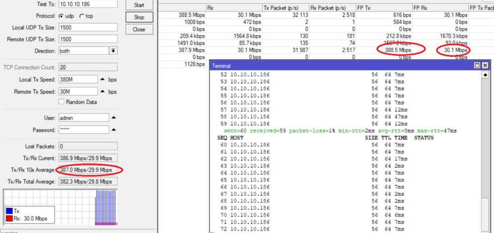Maximize the Terminal window
Image resolution: width=494 pixels, height=233 pixels.
(477, 66)
